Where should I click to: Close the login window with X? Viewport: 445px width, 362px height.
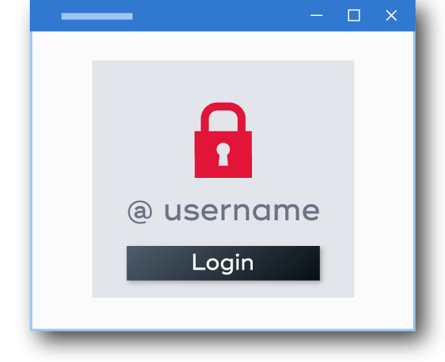tap(392, 15)
